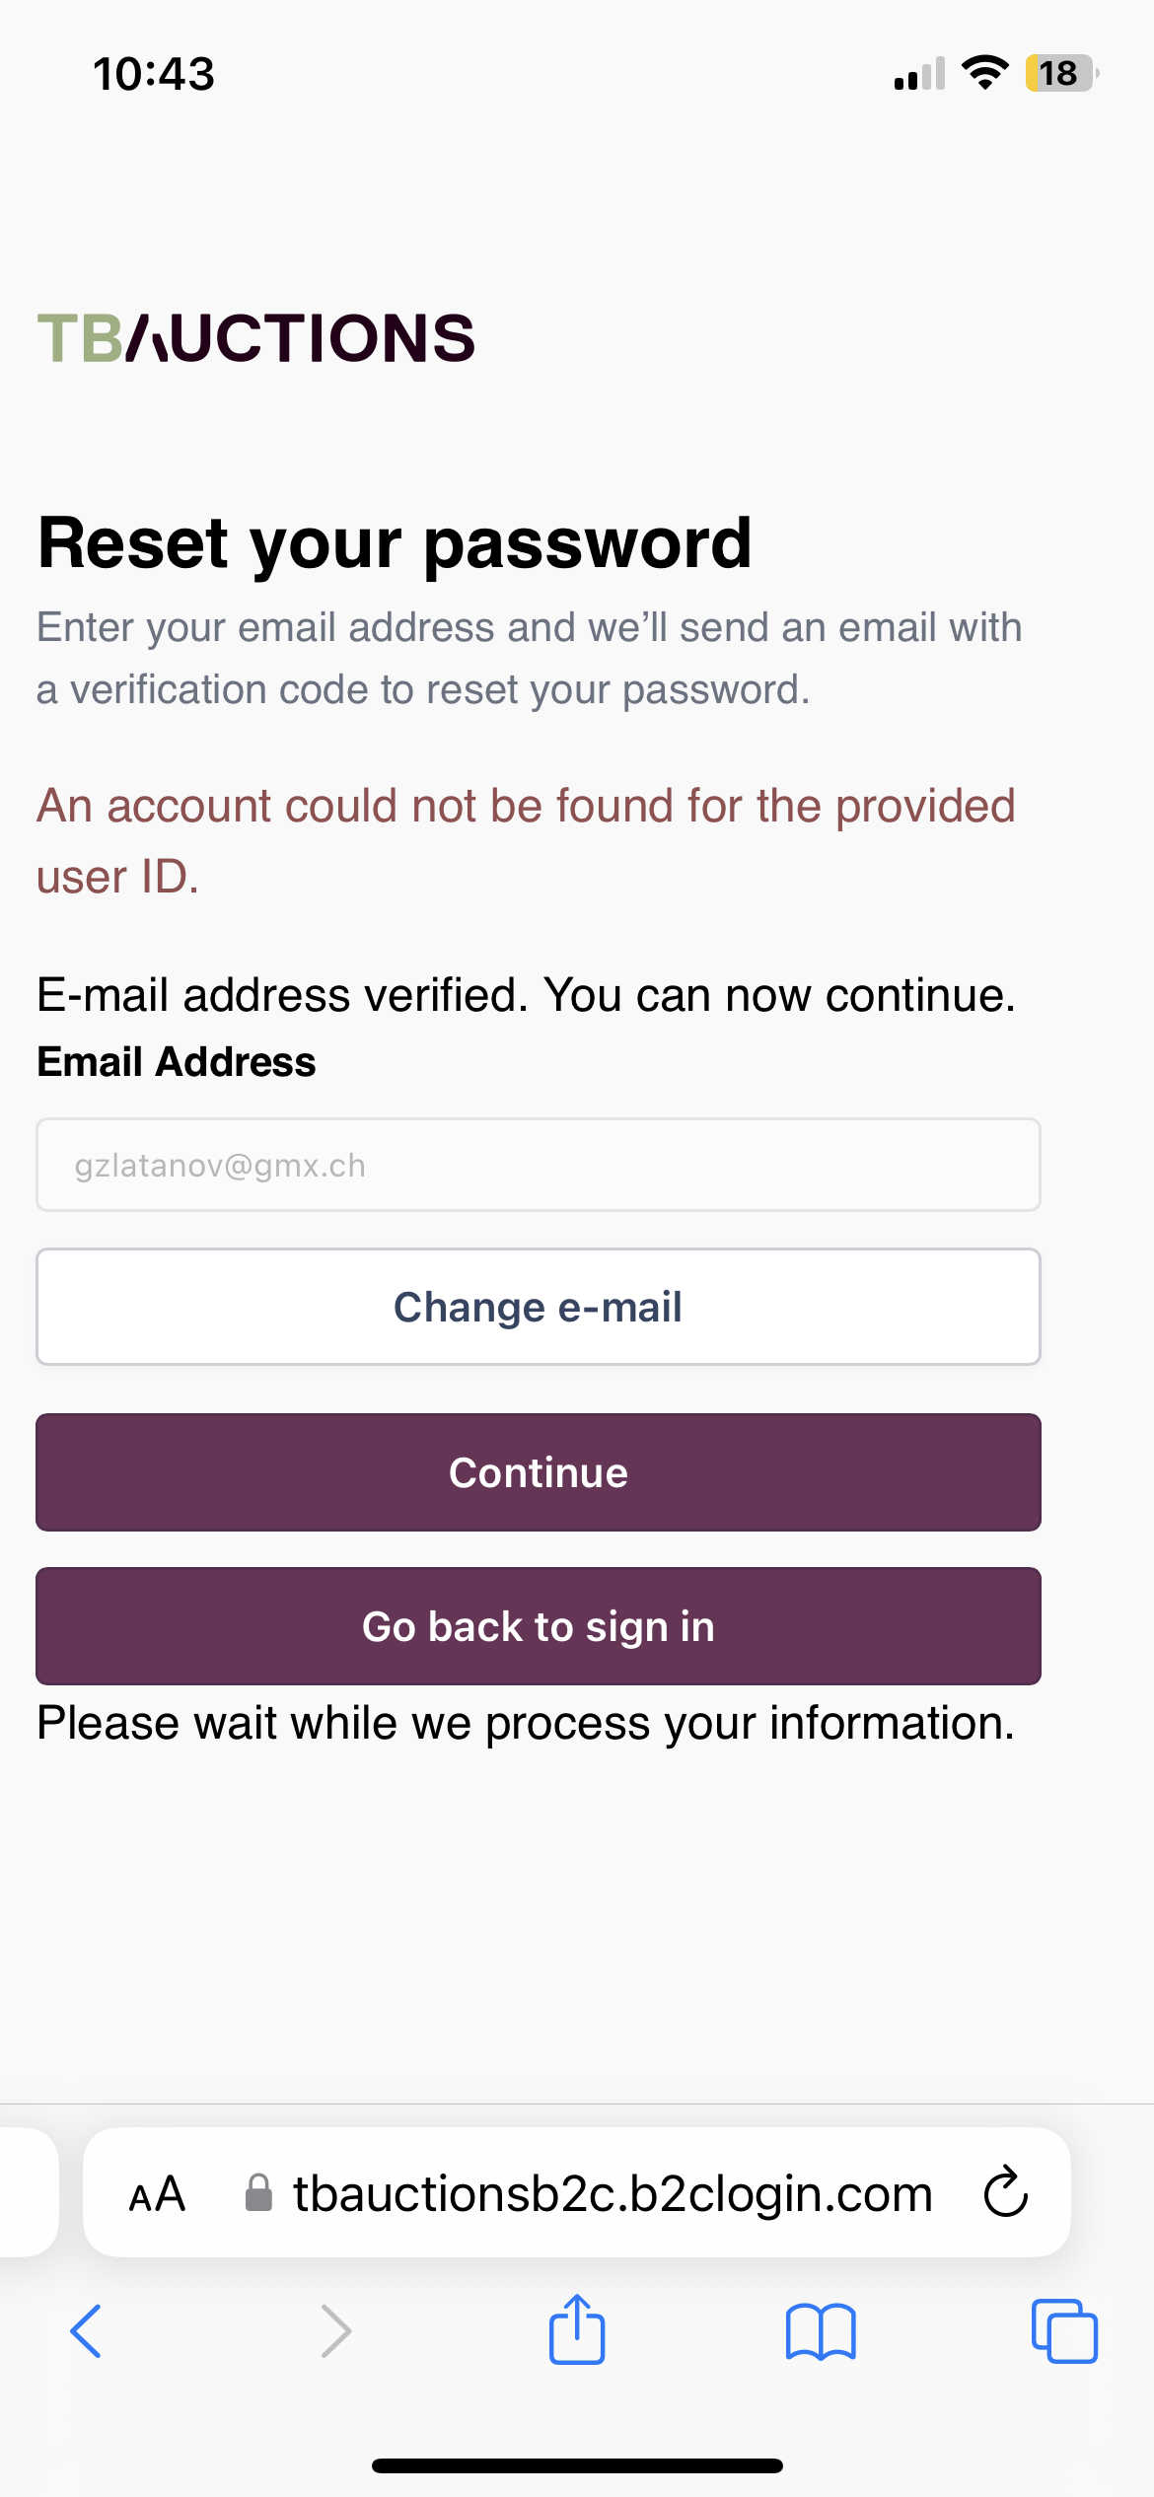Tap the Share icon in Safari toolbar
This screenshot has height=2497, width=1154.
point(577,2329)
